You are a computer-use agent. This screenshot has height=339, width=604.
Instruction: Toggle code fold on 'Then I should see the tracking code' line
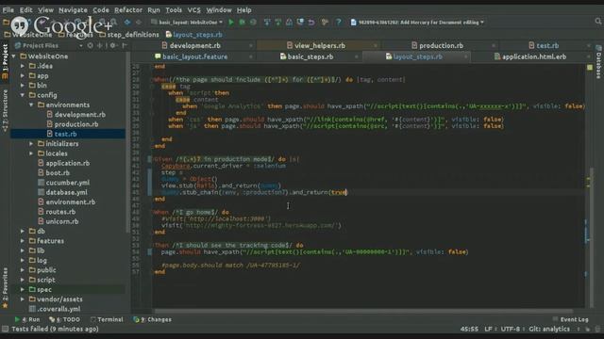tap(152, 245)
